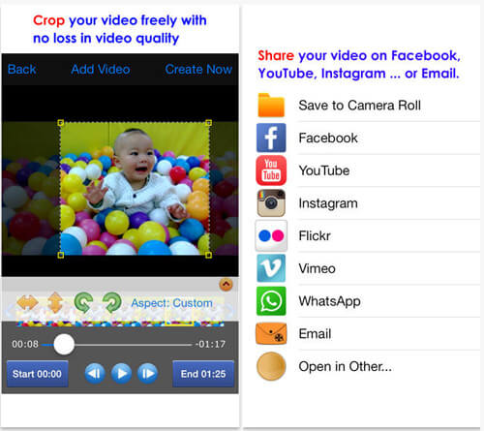
Task: Select YouTube share option
Action: (368, 170)
